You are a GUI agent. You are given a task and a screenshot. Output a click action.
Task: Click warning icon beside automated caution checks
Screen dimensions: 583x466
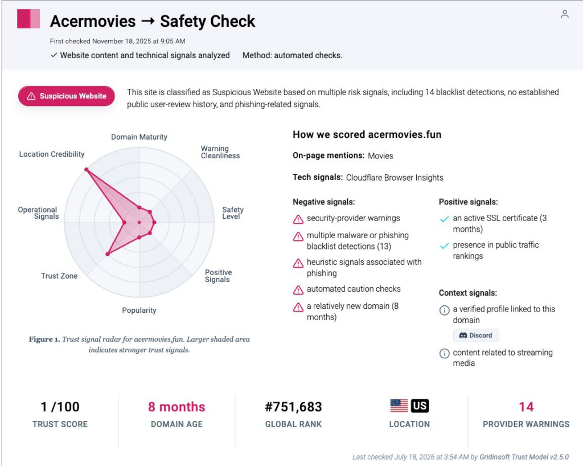298,290
